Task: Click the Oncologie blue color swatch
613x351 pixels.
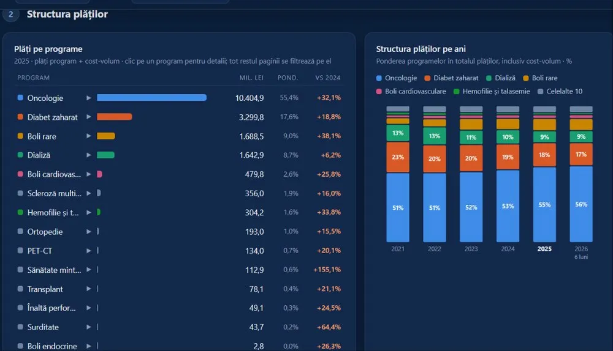Action: coord(20,97)
